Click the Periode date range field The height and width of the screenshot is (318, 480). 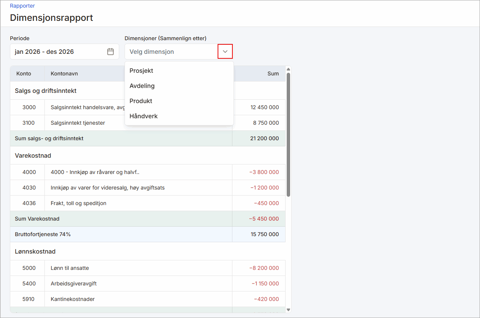pos(65,52)
